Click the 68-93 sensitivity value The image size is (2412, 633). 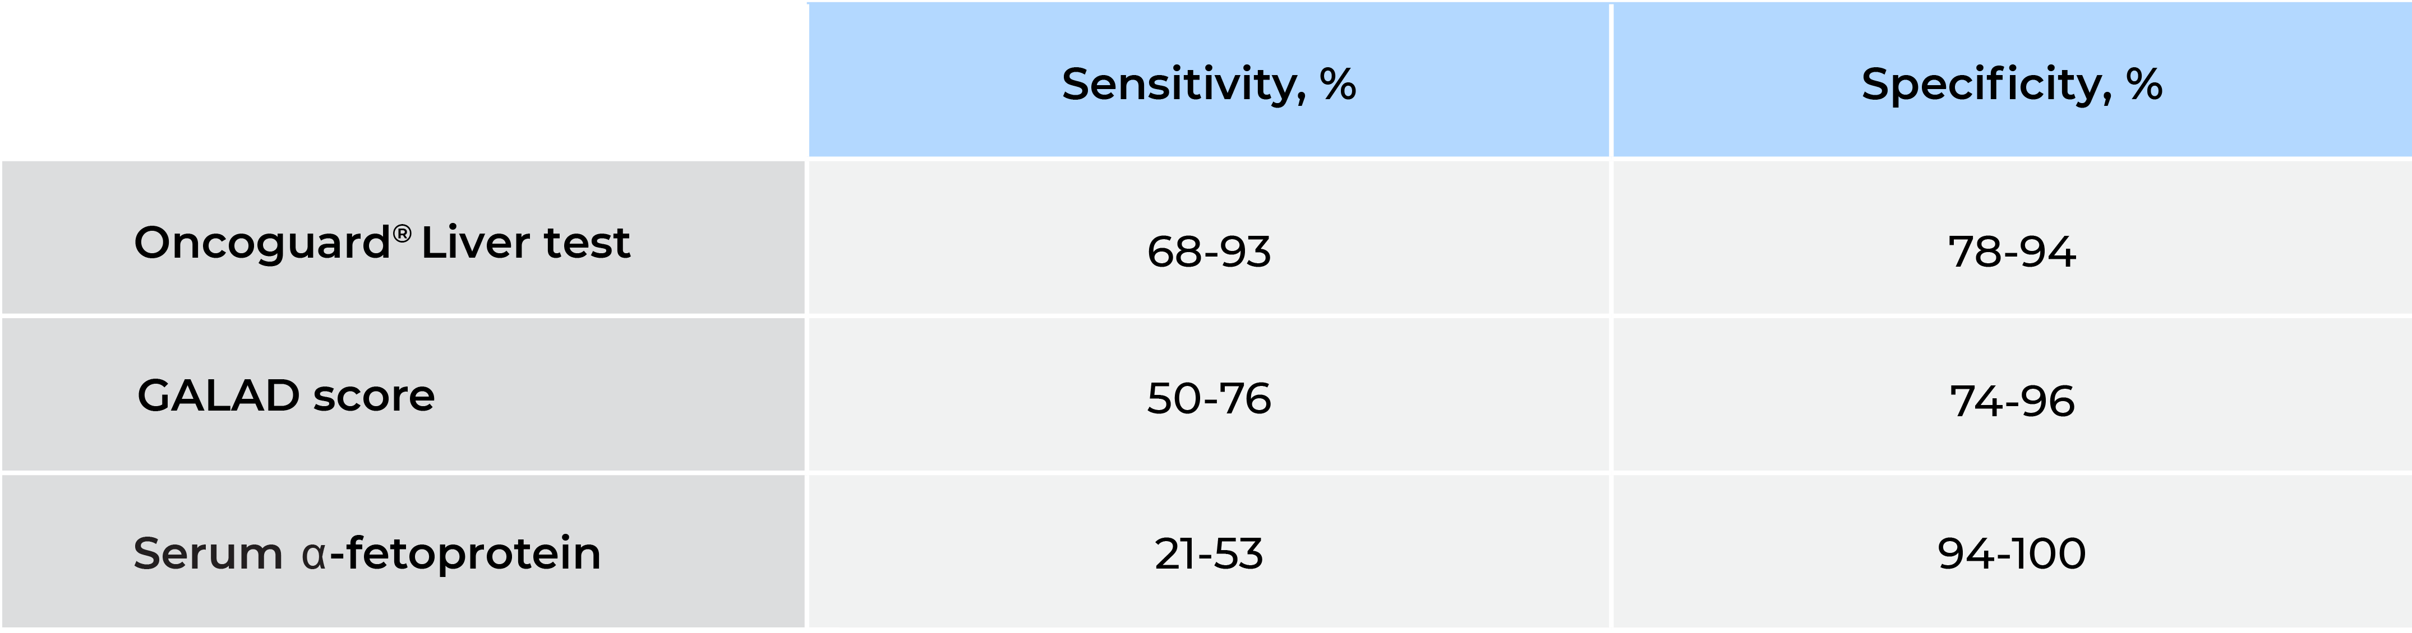(x=1209, y=252)
